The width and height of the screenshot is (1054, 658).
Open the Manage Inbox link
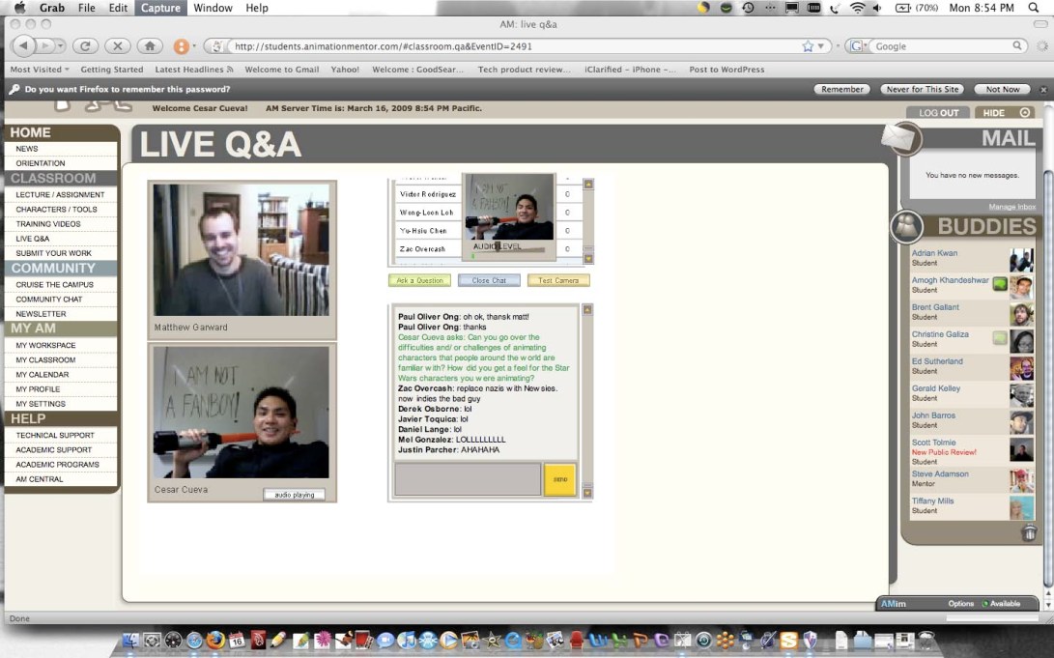tap(1011, 207)
